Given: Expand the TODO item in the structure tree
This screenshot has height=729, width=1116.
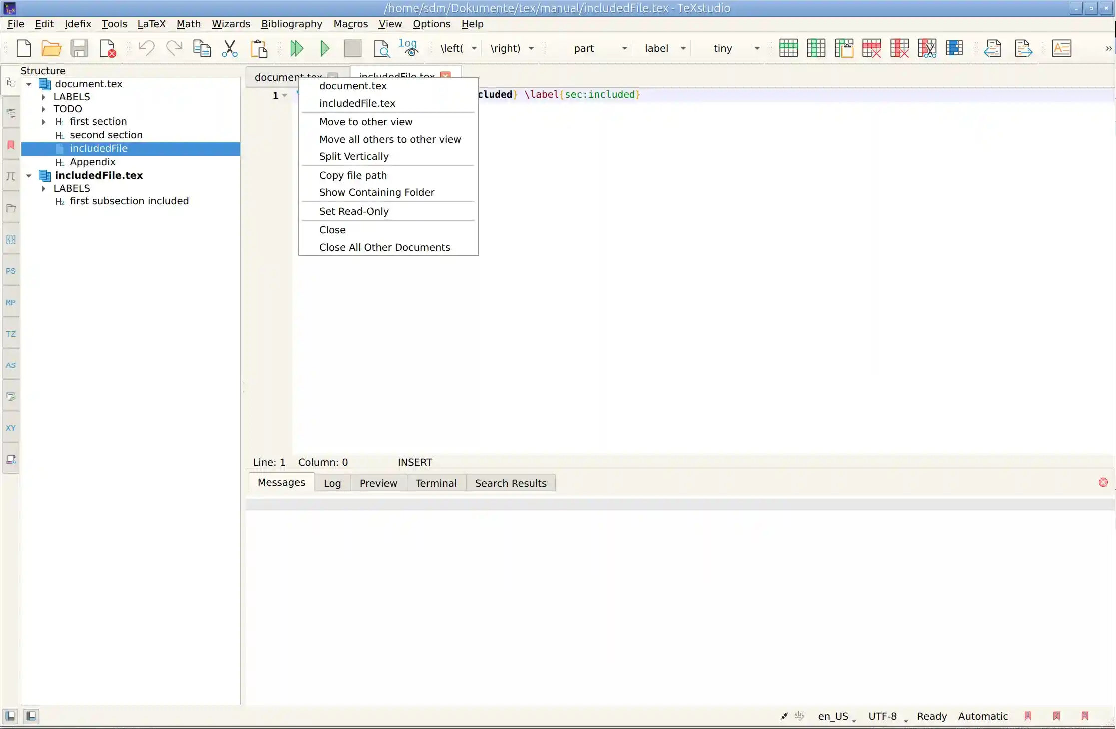Looking at the screenshot, I should [43, 109].
